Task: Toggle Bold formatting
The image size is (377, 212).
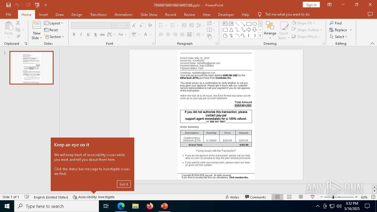Action: tap(74, 34)
